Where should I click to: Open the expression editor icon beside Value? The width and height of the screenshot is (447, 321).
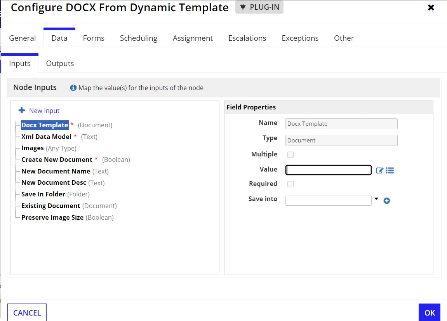click(379, 170)
